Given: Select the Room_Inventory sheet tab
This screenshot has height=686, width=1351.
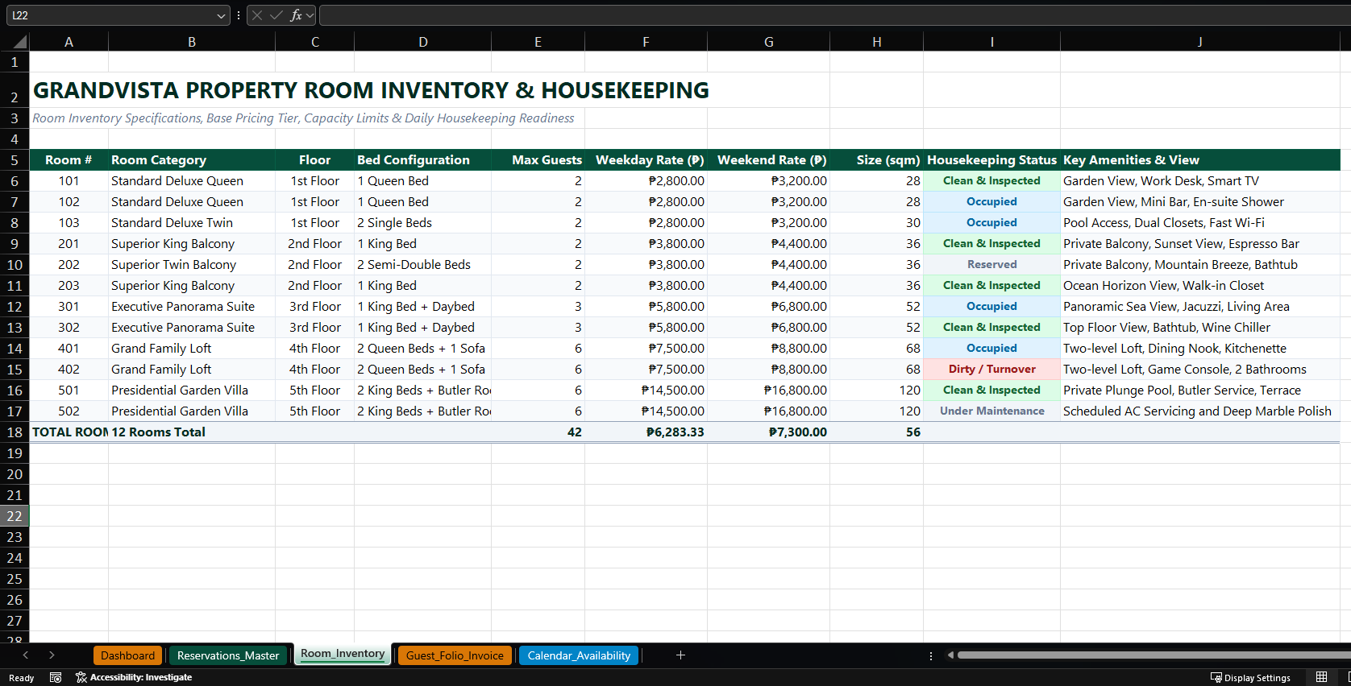Looking at the screenshot, I should [343, 654].
